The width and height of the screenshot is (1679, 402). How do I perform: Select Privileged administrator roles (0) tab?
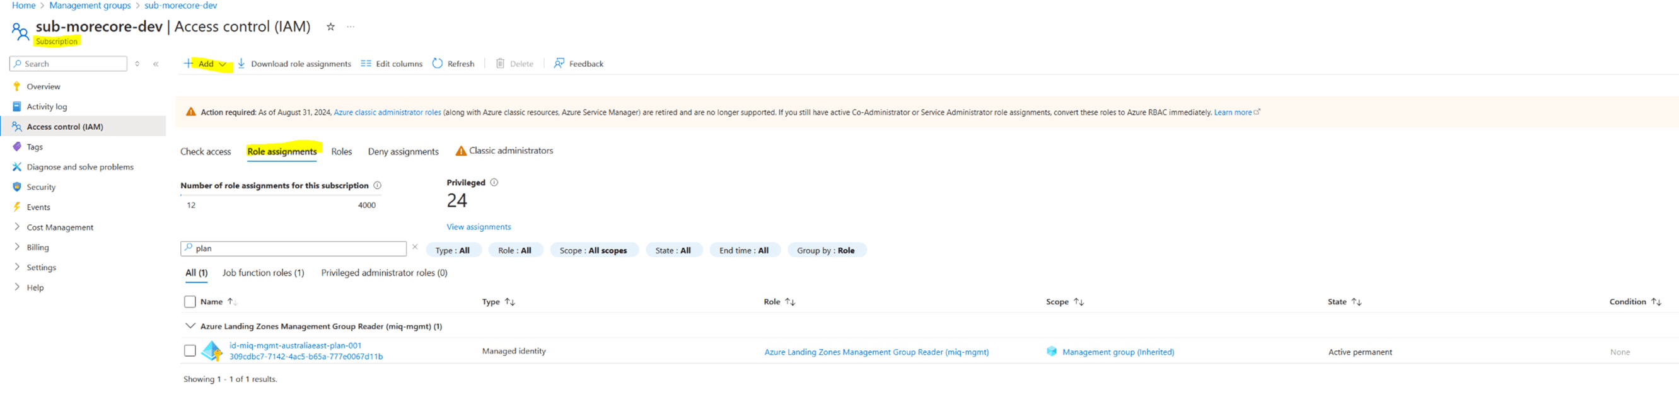[385, 273]
